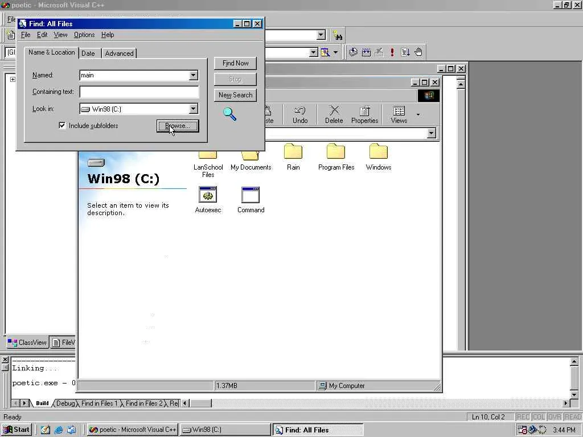Screen dimensions: 583x437
Task: Open the Help menu in Find window
Action: [108, 35]
